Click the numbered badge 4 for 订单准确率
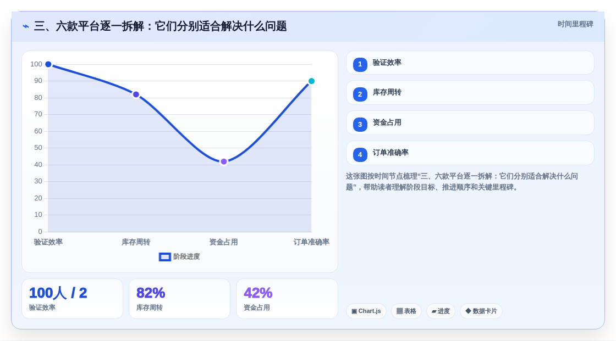616x341 pixels. pos(360,155)
